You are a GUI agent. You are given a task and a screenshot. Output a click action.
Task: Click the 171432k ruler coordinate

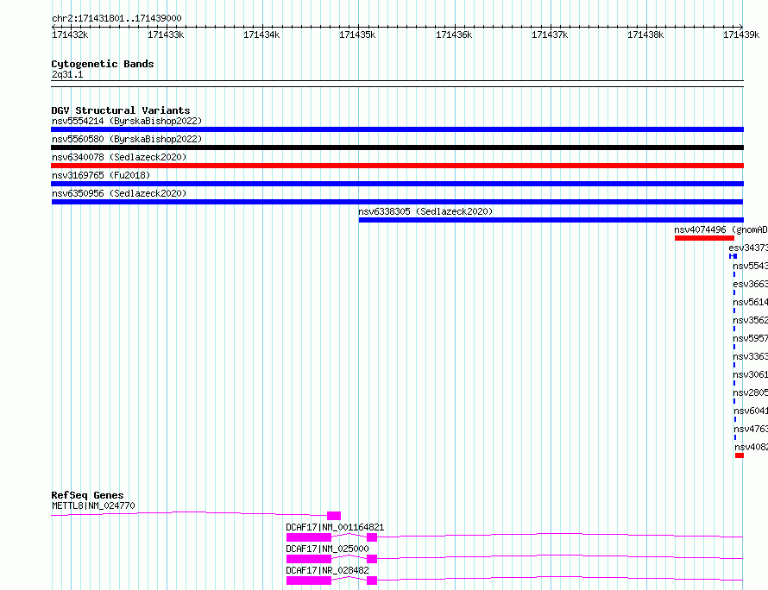tap(70, 35)
